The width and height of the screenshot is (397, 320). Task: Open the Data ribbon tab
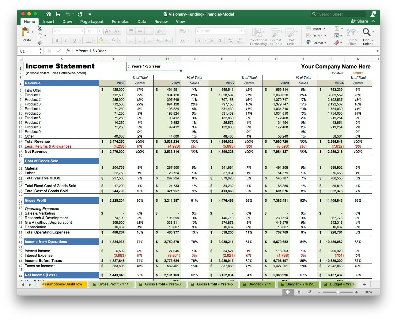point(142,21)
